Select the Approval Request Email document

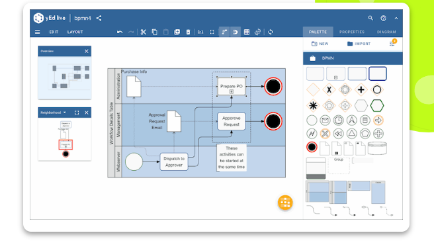click(x=174, y=121)
